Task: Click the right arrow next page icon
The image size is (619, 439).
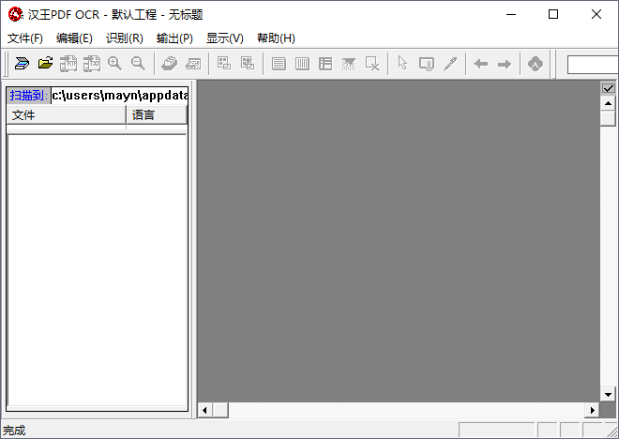Action: coord(504,64)
